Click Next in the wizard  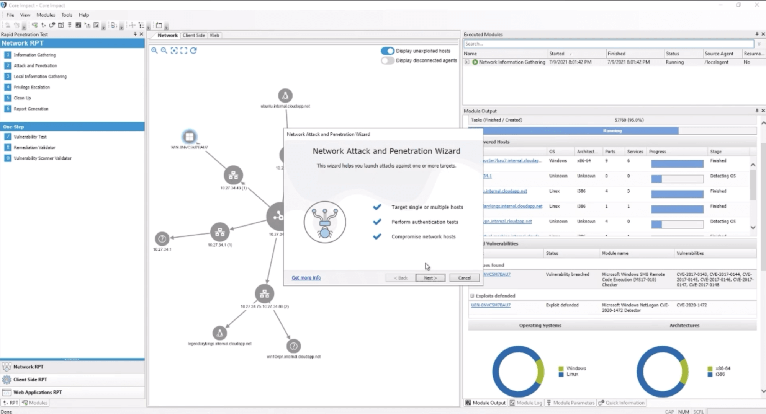coord(430,278)
